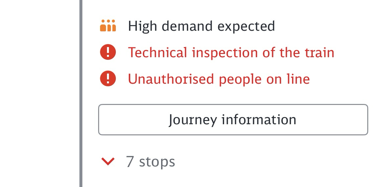The width and height of the screenshot is (384, 187).
Task: Click the "High demand expected" notice
Action: point(201,26)
